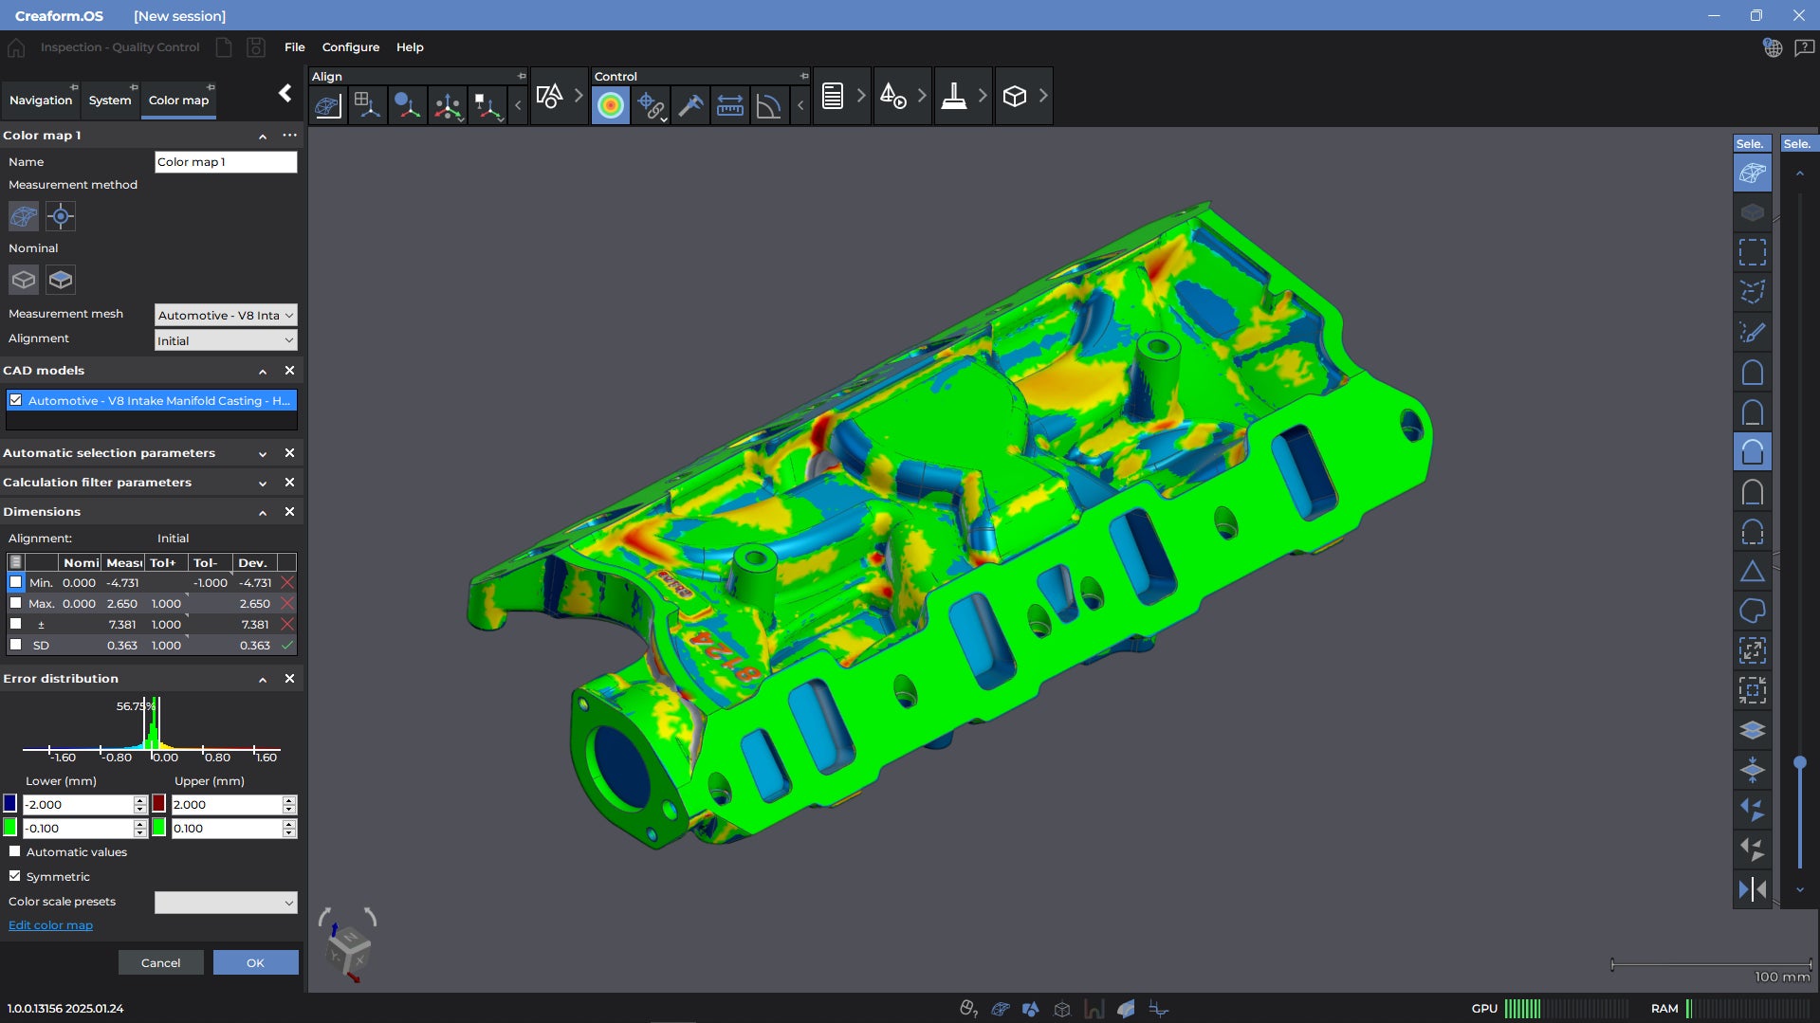Select the cone-with-play-button toolbar icon
Viewport: 1820px width, 1023px height.
893,96
